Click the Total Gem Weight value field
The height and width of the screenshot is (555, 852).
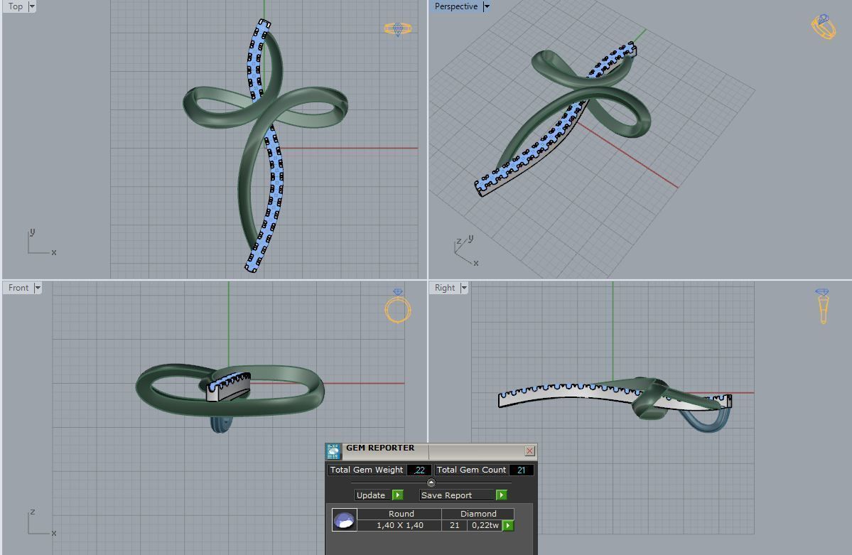(x=419, y=470)
